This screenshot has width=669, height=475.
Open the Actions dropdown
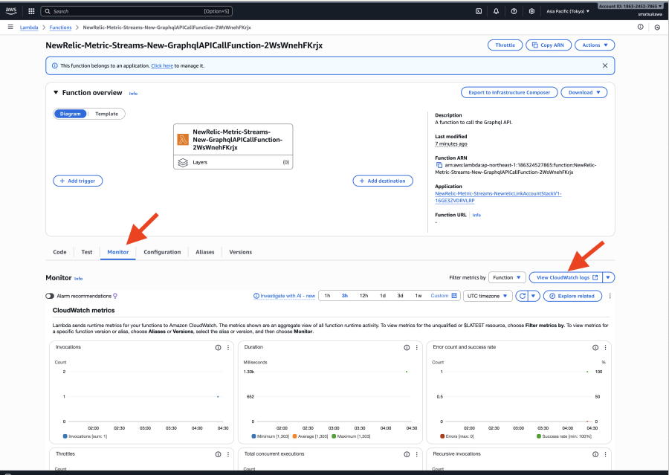(595, 45)
